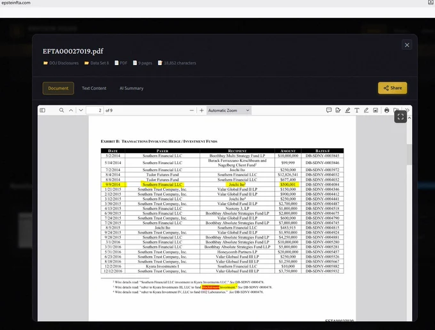Screen dimensions: 435x330
Task: Click the 9 pages label
Action: (143, 63)
